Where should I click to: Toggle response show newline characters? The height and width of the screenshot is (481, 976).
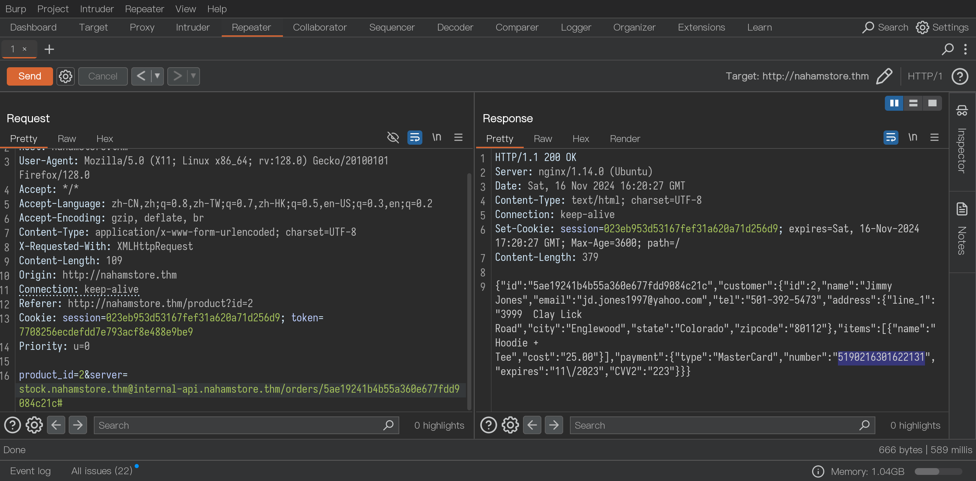pyautogui.click(x=913, y=137)
